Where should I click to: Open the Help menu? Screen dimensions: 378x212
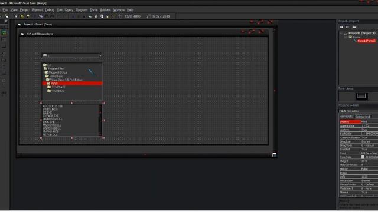(130, 10)
